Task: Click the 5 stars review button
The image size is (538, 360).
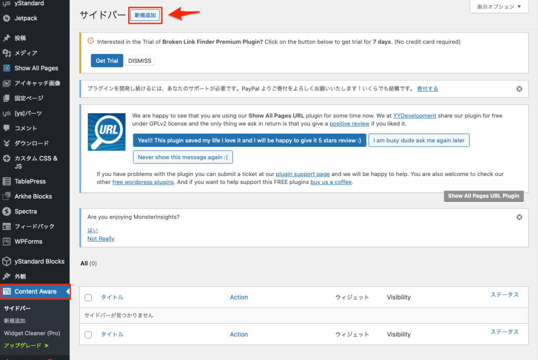Action: [250, 140]
